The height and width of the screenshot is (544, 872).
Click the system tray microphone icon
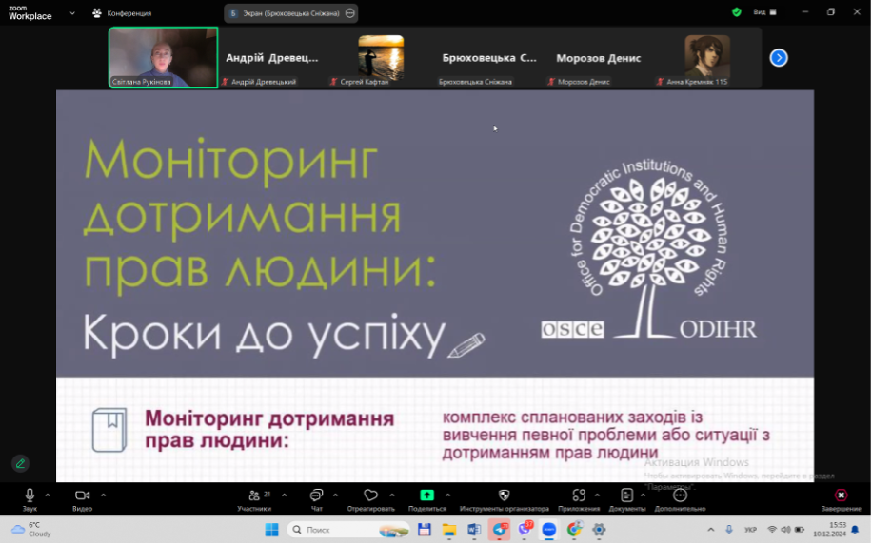tap(729, 530)
